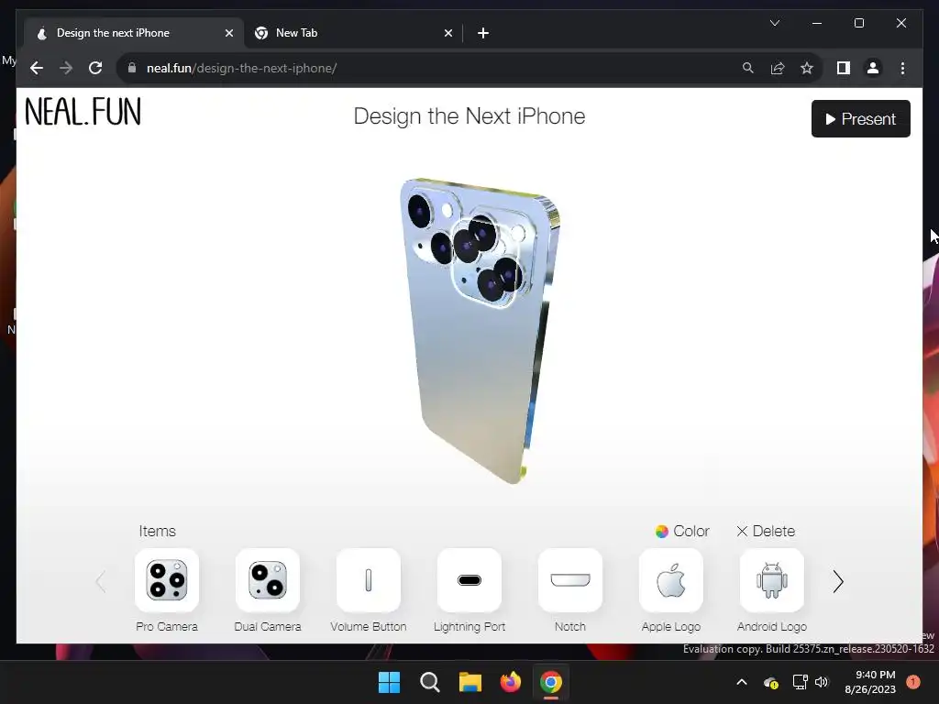
Task: Show previous items with left chevron
Action: pos(101,581)
